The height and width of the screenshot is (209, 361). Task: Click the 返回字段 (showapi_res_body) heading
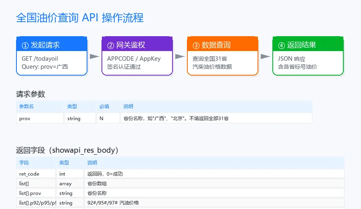[x=67, y=150]
